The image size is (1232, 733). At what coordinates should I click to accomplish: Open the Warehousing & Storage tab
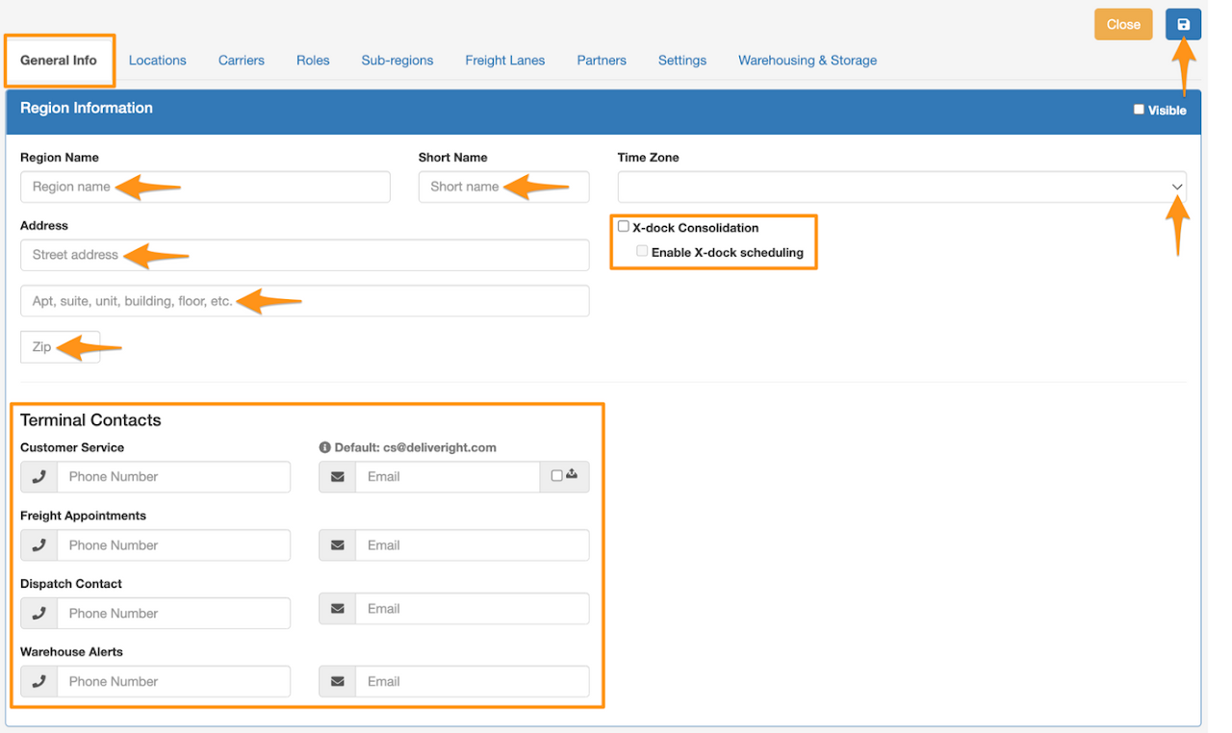[x=808, y=60]
